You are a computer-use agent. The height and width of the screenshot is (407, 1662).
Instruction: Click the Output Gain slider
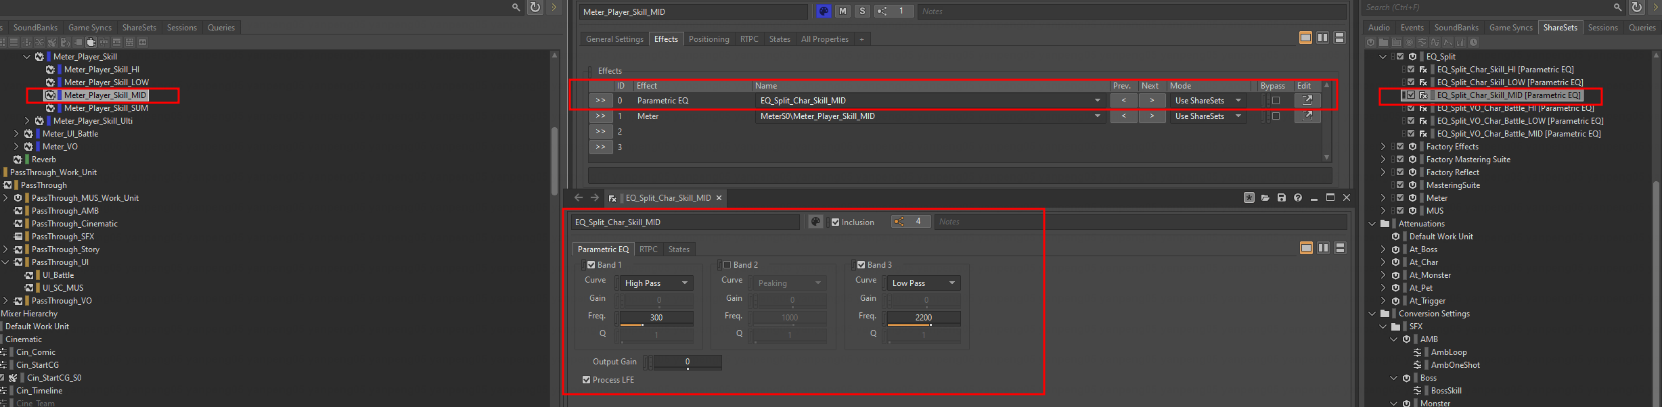687,362
